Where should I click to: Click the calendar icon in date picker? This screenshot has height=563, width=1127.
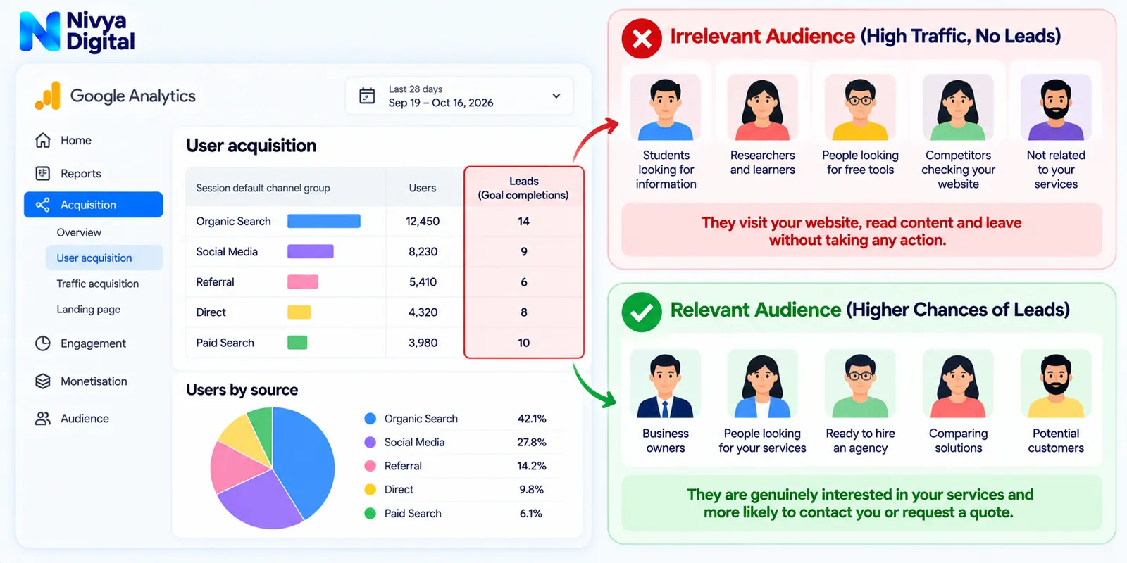367,96
